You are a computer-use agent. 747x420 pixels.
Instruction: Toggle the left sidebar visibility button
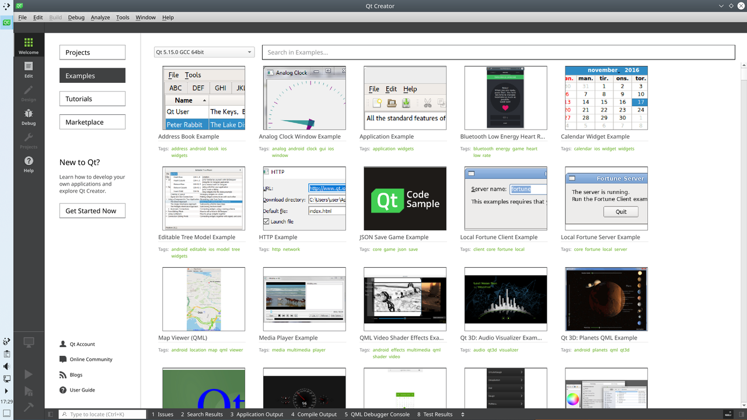tap(51, 414)
